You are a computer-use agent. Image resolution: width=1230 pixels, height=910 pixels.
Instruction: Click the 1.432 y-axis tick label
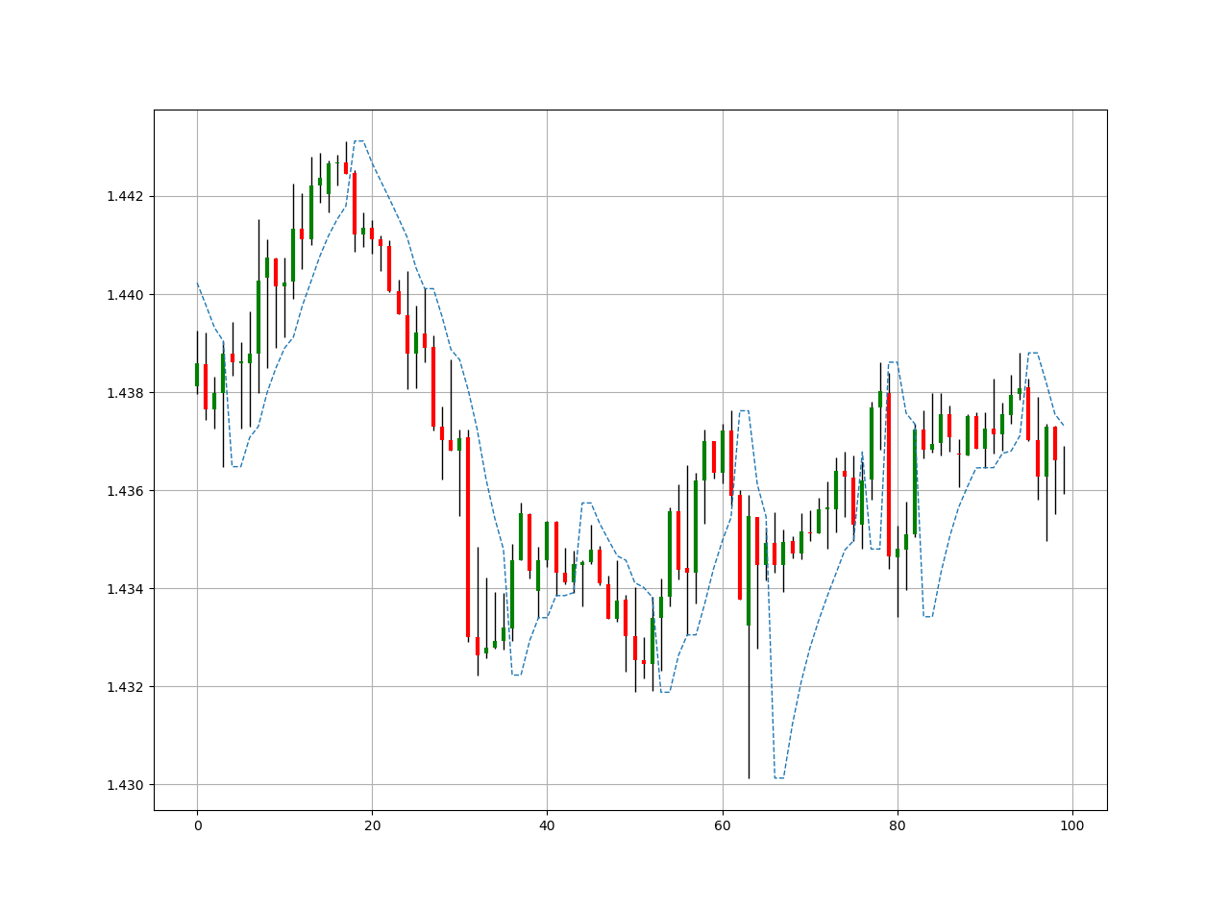click(x=127, y=687)
